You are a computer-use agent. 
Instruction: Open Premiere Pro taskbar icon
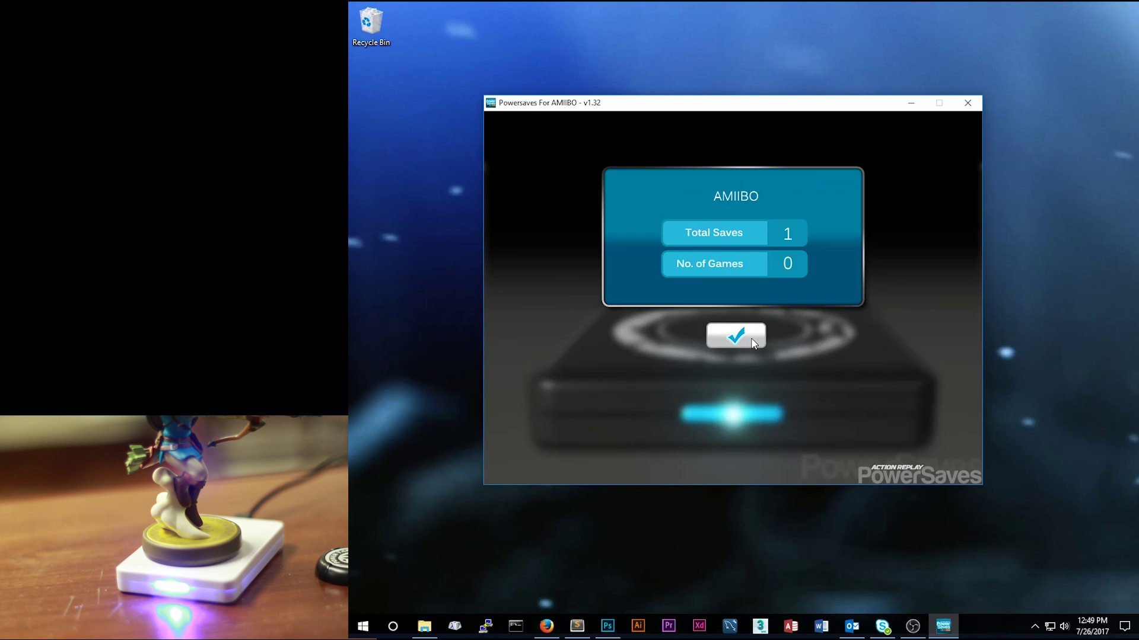click(x=669, y=626)
